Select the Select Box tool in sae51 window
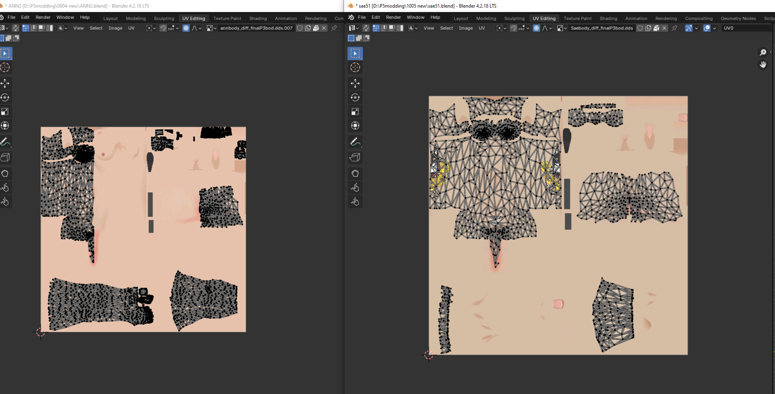 click(x=355, y=53)
